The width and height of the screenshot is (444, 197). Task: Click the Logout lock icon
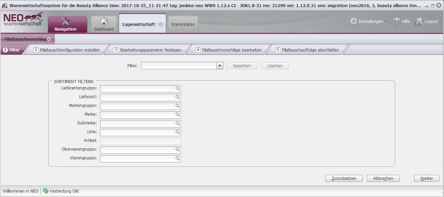point(419,22)
